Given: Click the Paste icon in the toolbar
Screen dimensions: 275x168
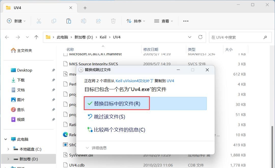Looking at the screenshot, I should 68,21.
